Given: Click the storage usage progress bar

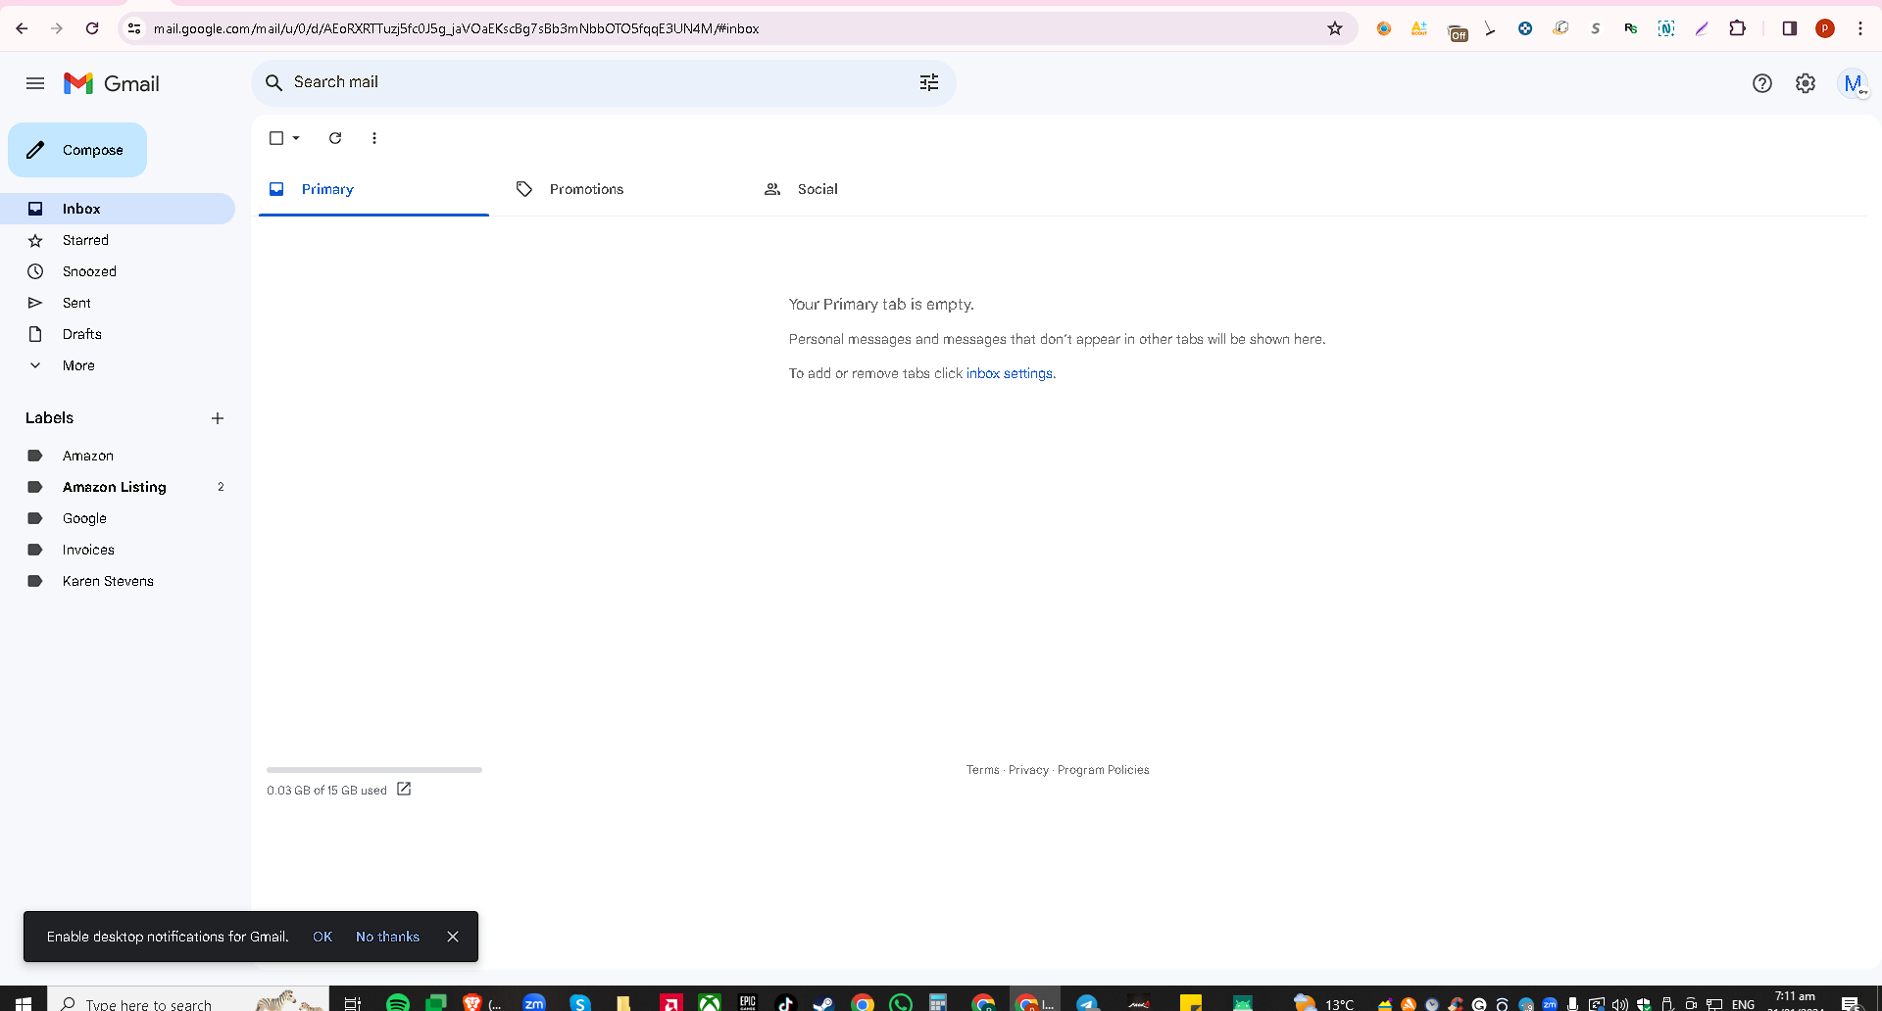Looking at the screenshot, I should (374, 770).
